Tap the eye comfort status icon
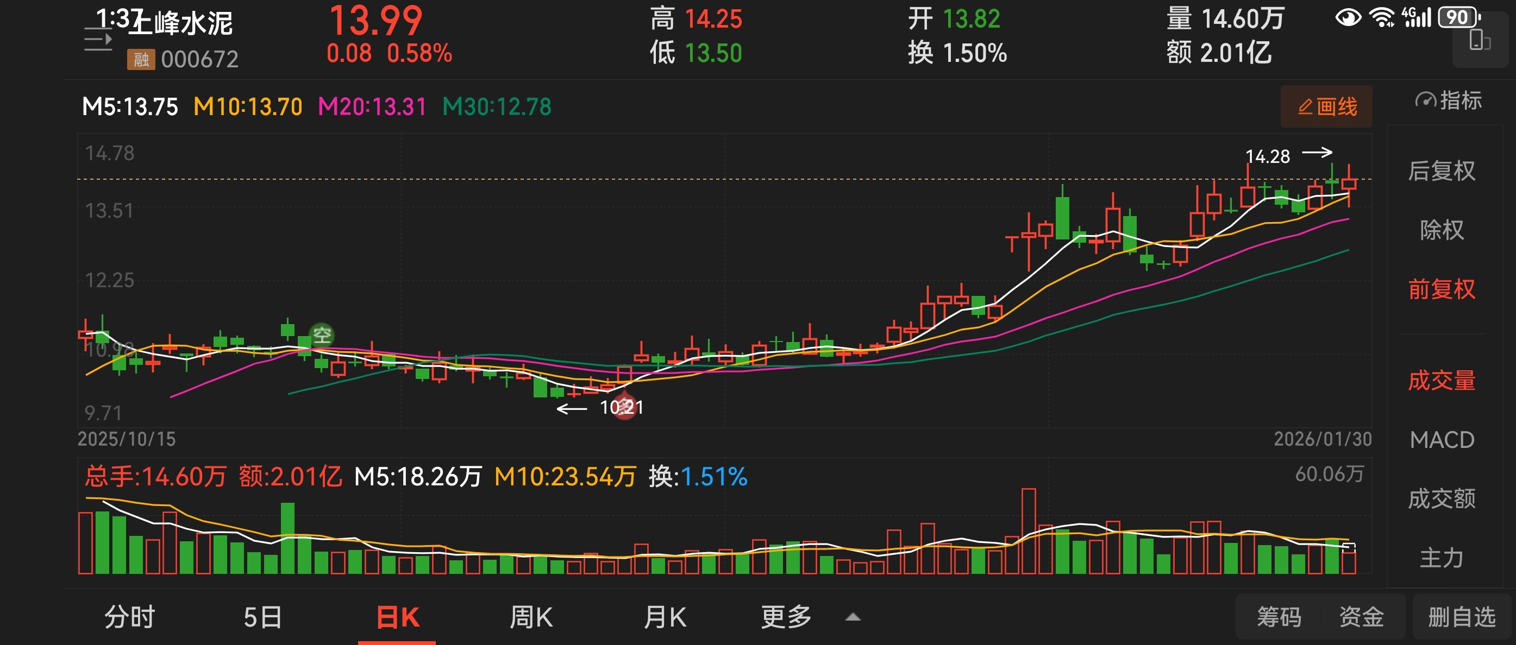 pos(1348,17)
